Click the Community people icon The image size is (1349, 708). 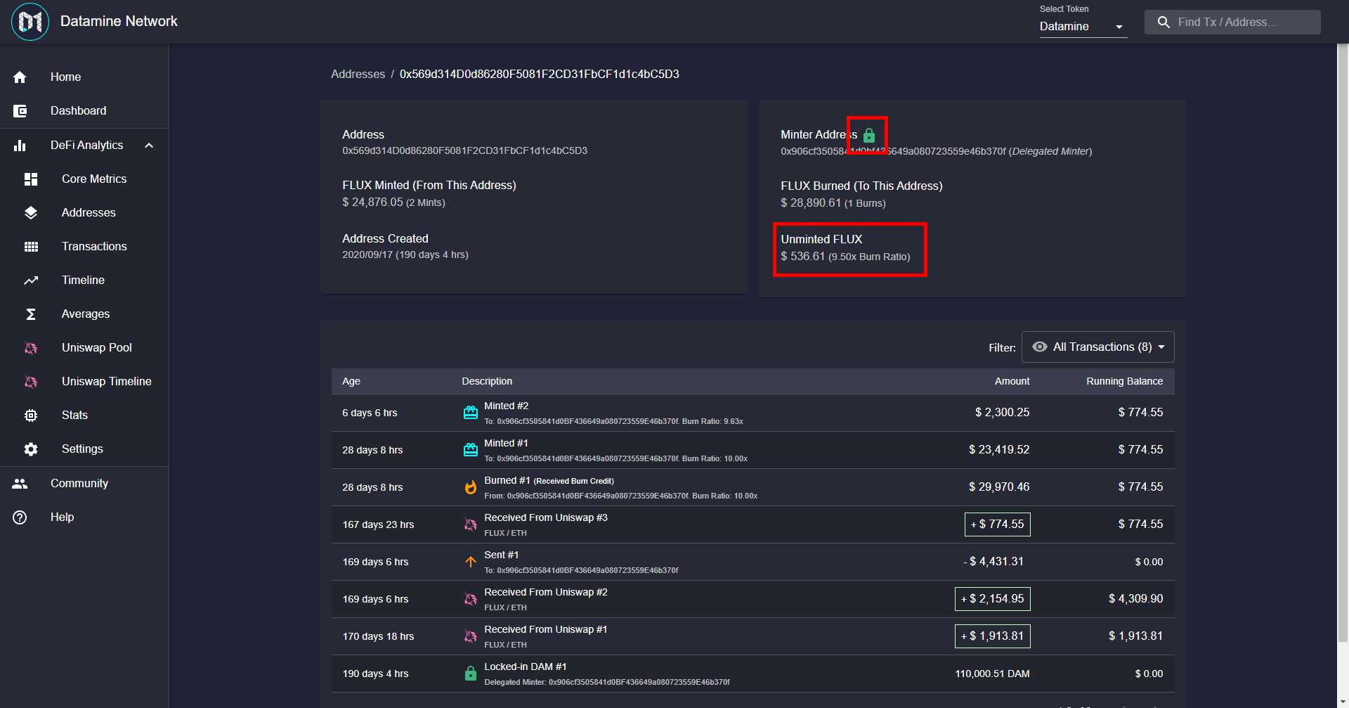click(20, 484)
